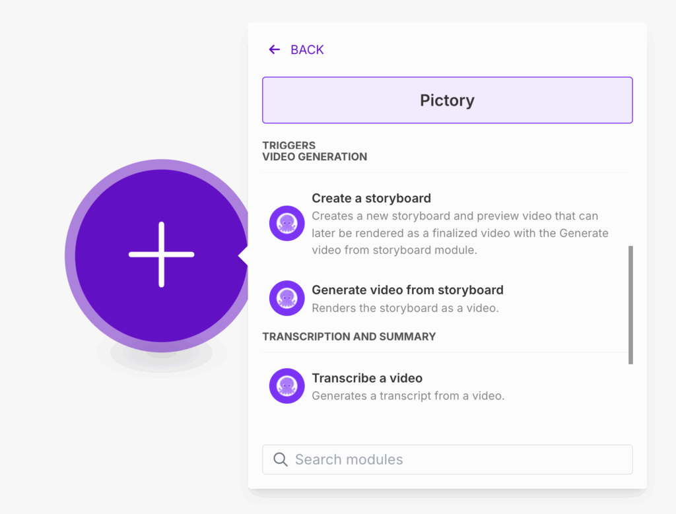Select the Pictory app header
The height and width of the screenshot is (514, 676).
tap(447, 100)
